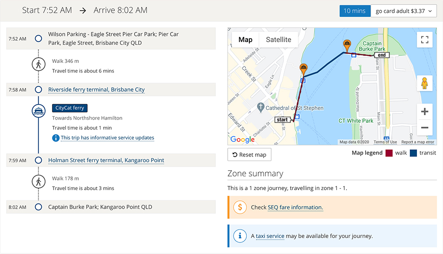Click Captain Burke Park; Kangaroo Point QLD text
Viewport: 443px width, 254px height.
pos(100,207)
